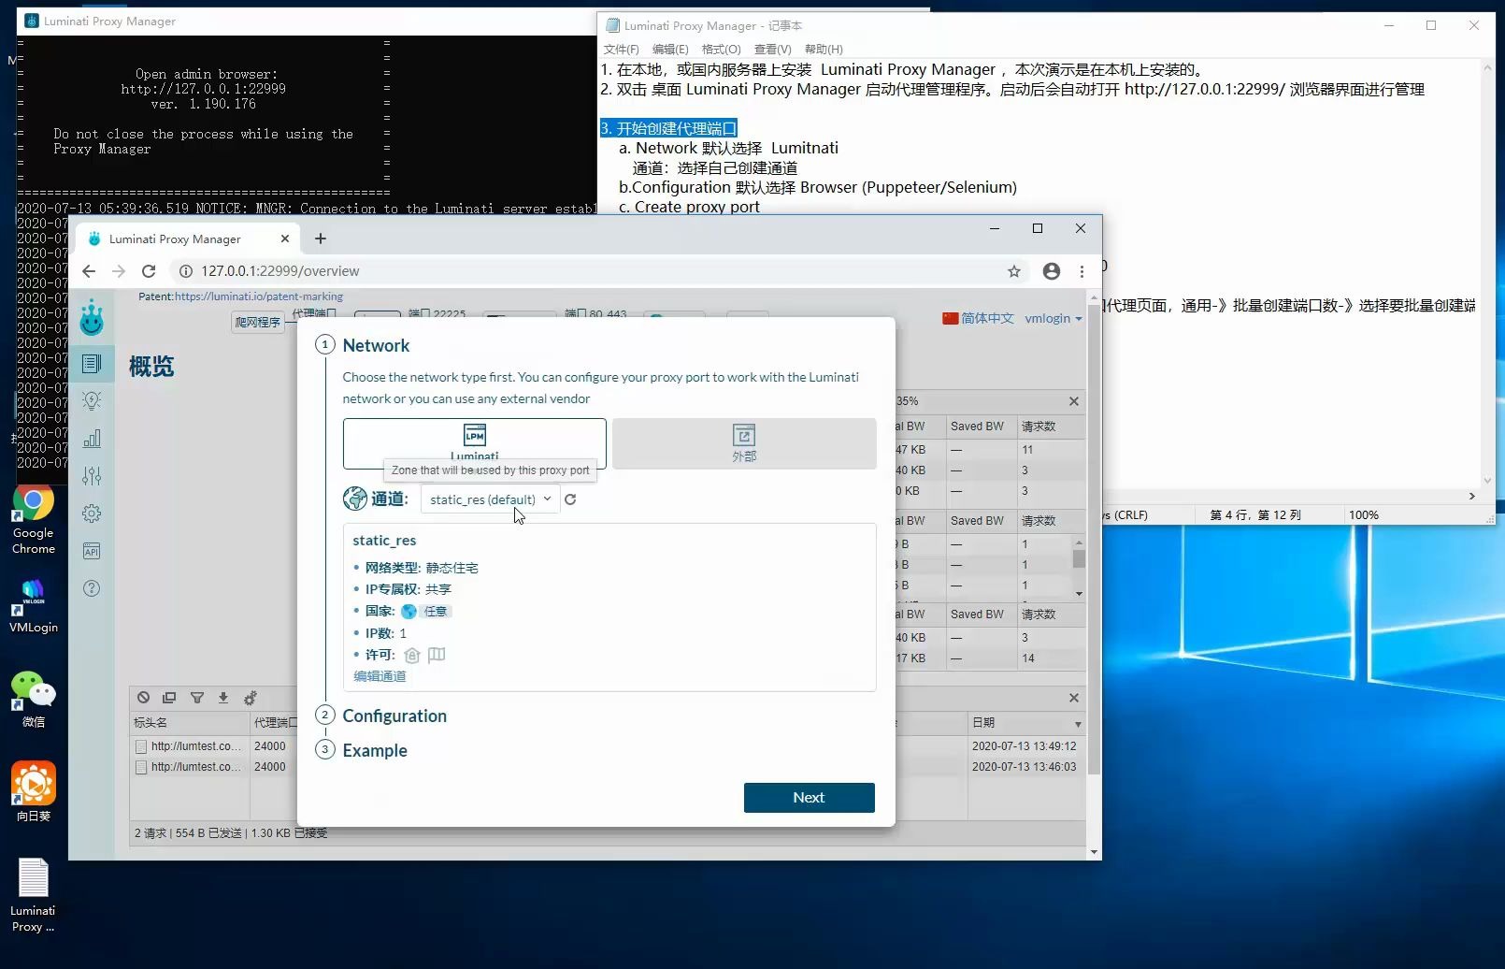Image resolution: width=1505 pixels, height=969 pixels.
Task: Click the 任意 country tag
Action: coord(436,612)
